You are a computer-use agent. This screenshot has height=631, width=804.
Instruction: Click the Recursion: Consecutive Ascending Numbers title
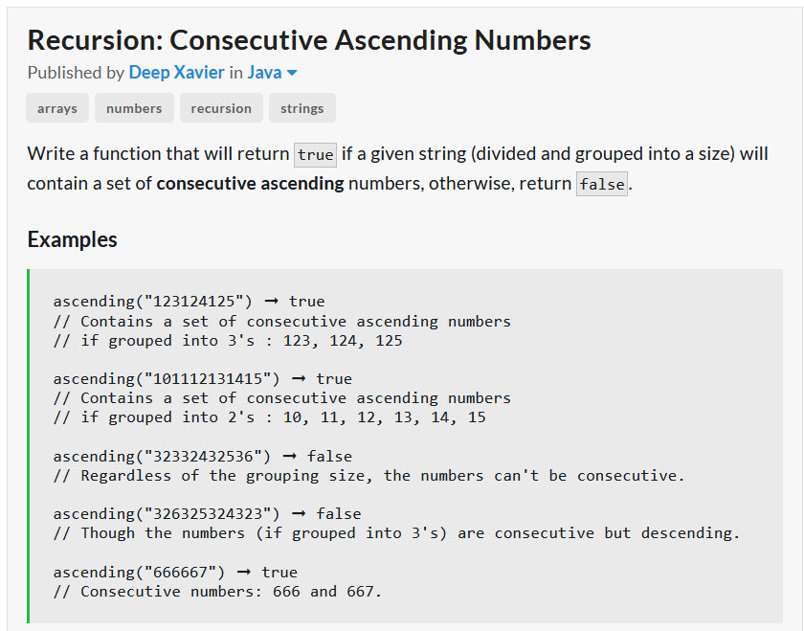[309, 40]
